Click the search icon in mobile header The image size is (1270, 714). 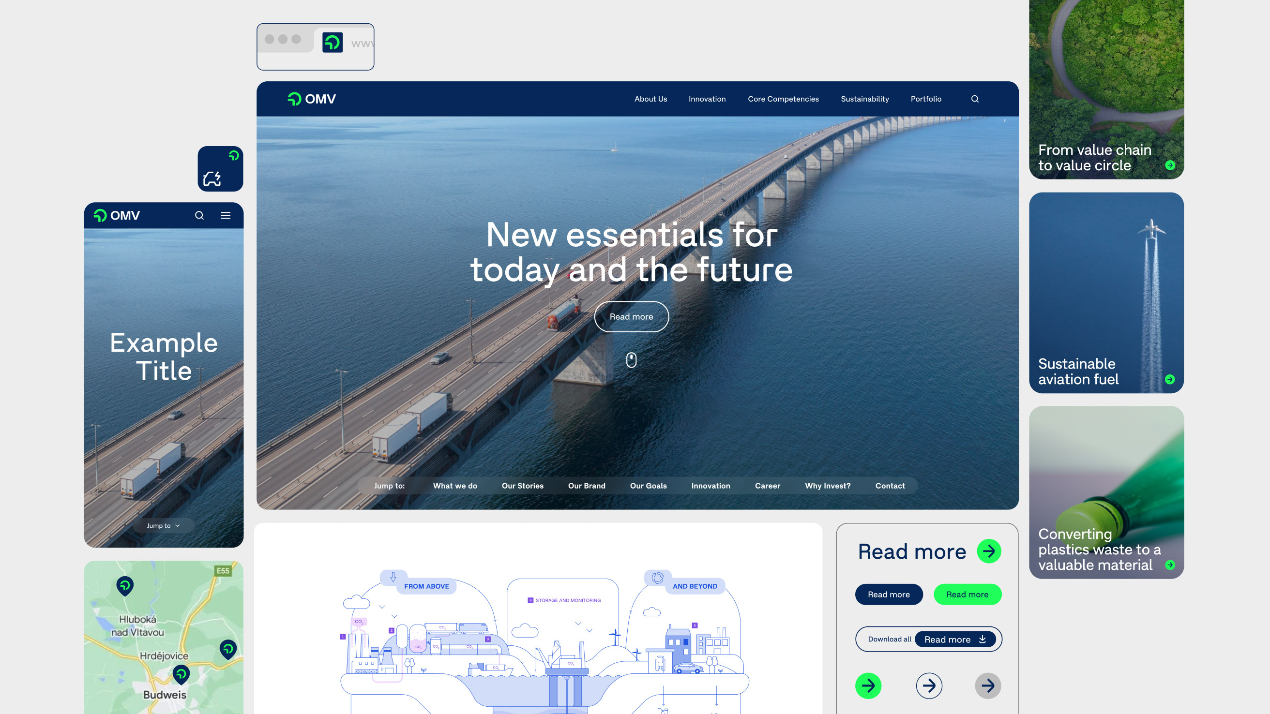(199, 215)
